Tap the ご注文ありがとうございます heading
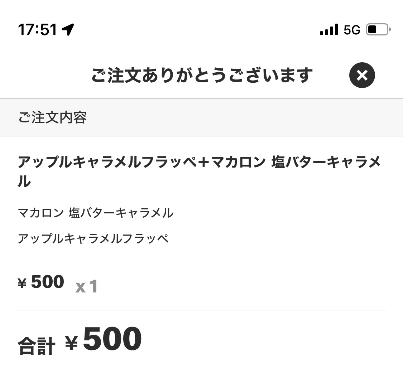This screenshot has width=403, height=373. click(202, 75)
